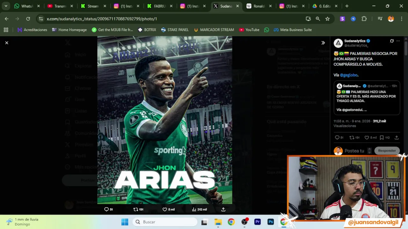Open Adobe Photoshop from the taskbar
This screenshot has width=408, height=229.
271,222
